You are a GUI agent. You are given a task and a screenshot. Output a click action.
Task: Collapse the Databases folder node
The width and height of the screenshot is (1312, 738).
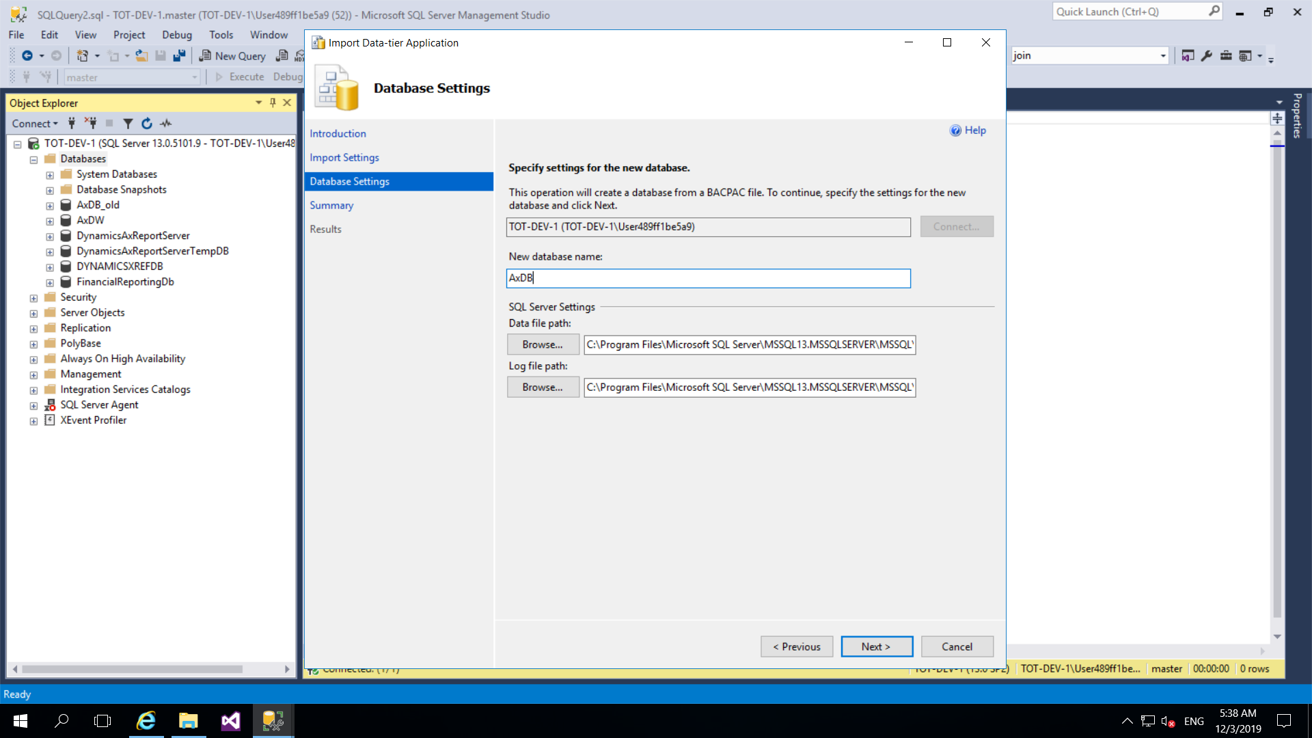pyautogui.click(x=33, y=160)
